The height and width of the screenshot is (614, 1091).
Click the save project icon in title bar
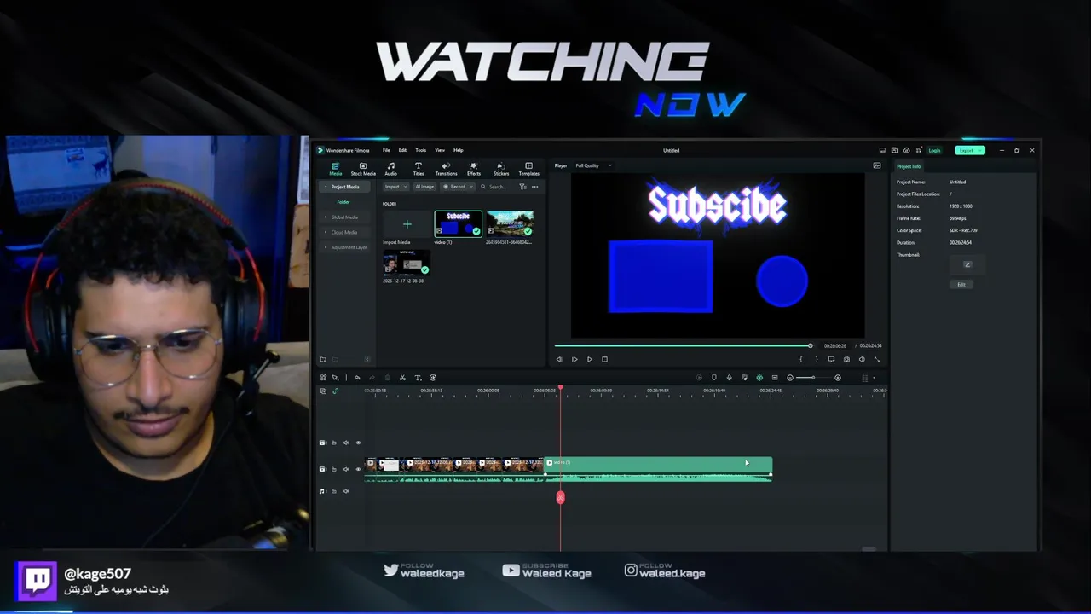coord(894,150)
